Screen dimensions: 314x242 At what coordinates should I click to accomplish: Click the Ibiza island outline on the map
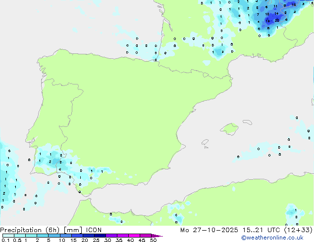205,142
